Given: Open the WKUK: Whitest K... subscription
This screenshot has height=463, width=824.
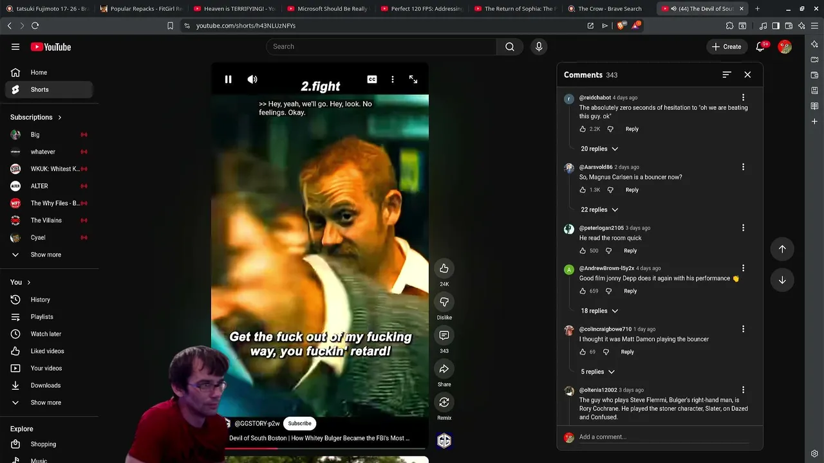Looking at the screenshot, I should coord(49,169).
